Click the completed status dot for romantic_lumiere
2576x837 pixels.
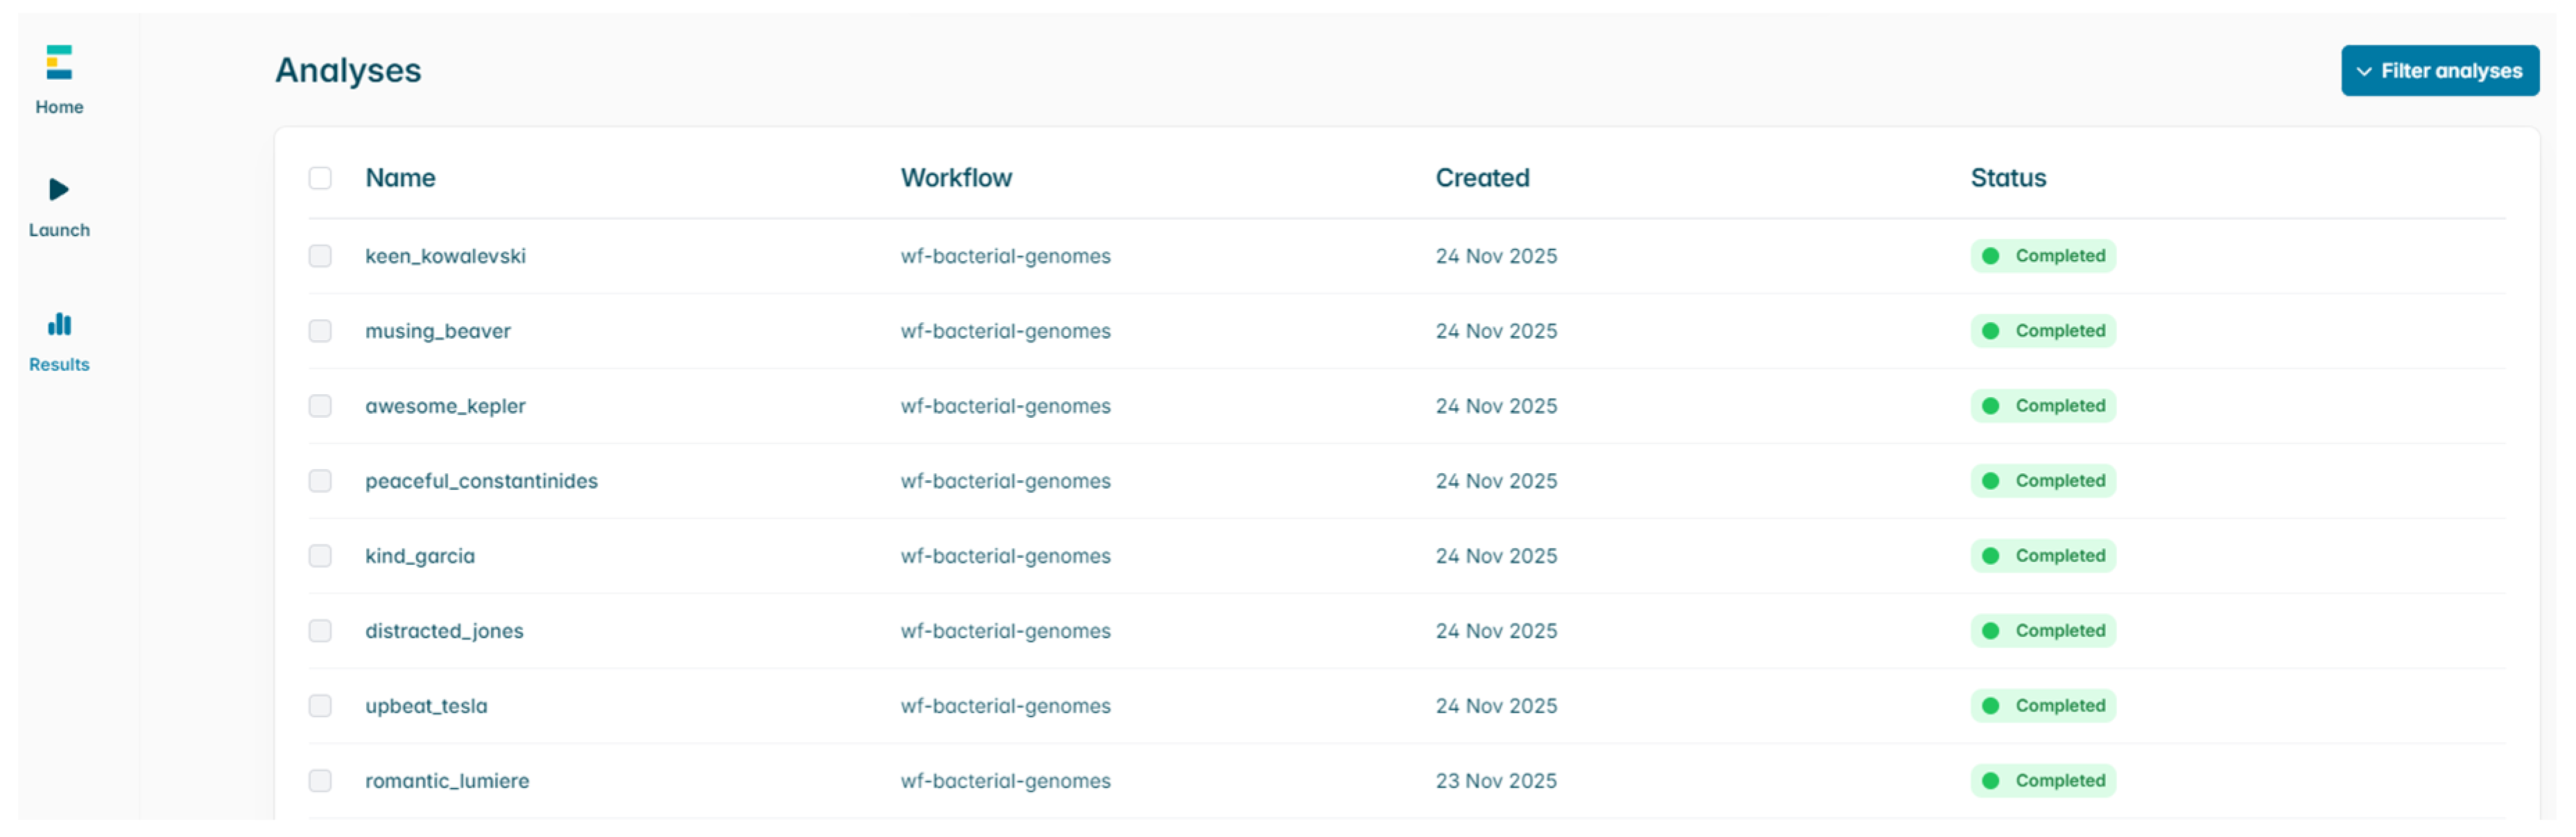(1991, 780)
